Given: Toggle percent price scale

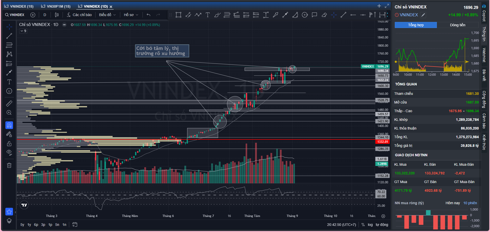Looking at the screenshot, I should [363, 225].
